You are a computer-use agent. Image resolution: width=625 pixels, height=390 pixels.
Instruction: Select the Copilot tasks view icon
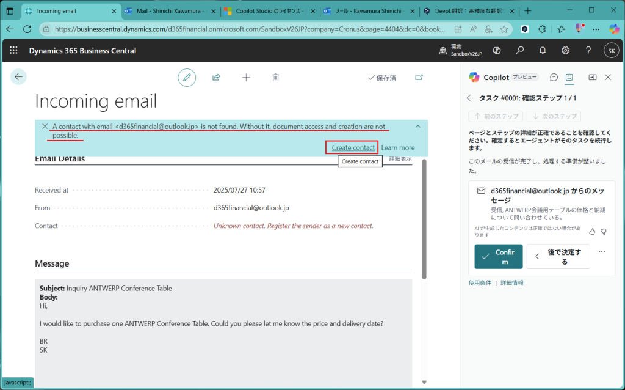[x=569, y=78]
